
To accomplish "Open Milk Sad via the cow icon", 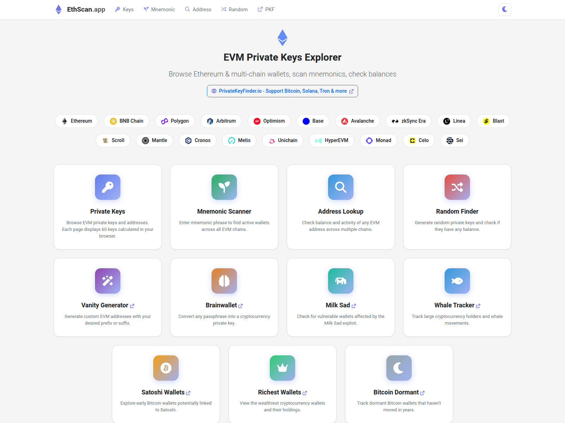I will 340,281.
